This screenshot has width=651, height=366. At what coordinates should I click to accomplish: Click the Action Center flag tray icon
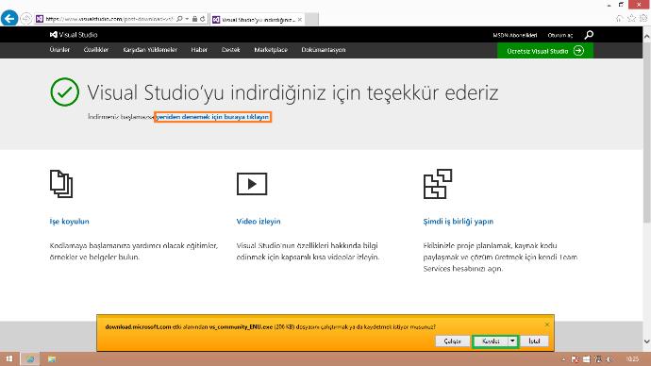point(575,359)
